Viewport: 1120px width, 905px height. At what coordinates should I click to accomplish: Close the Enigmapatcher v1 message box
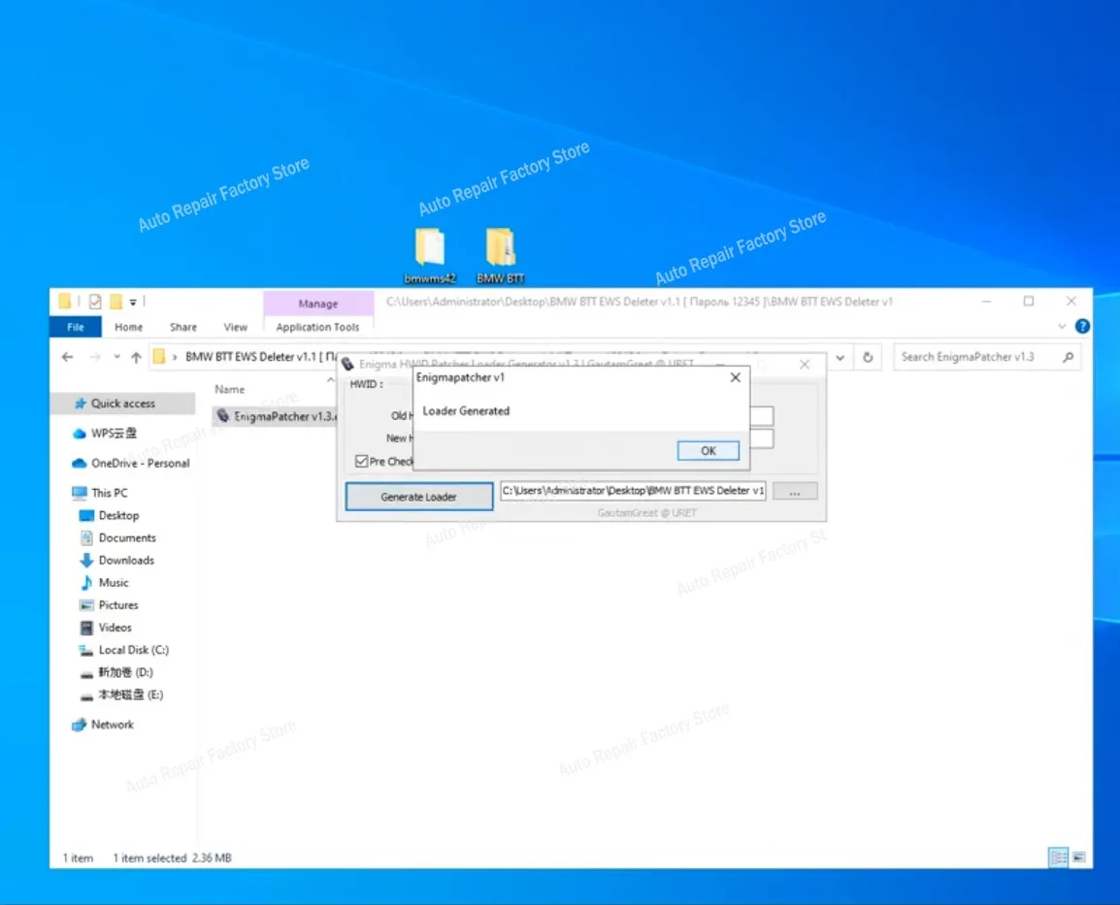pyautogui.click(x=735, y=377)
